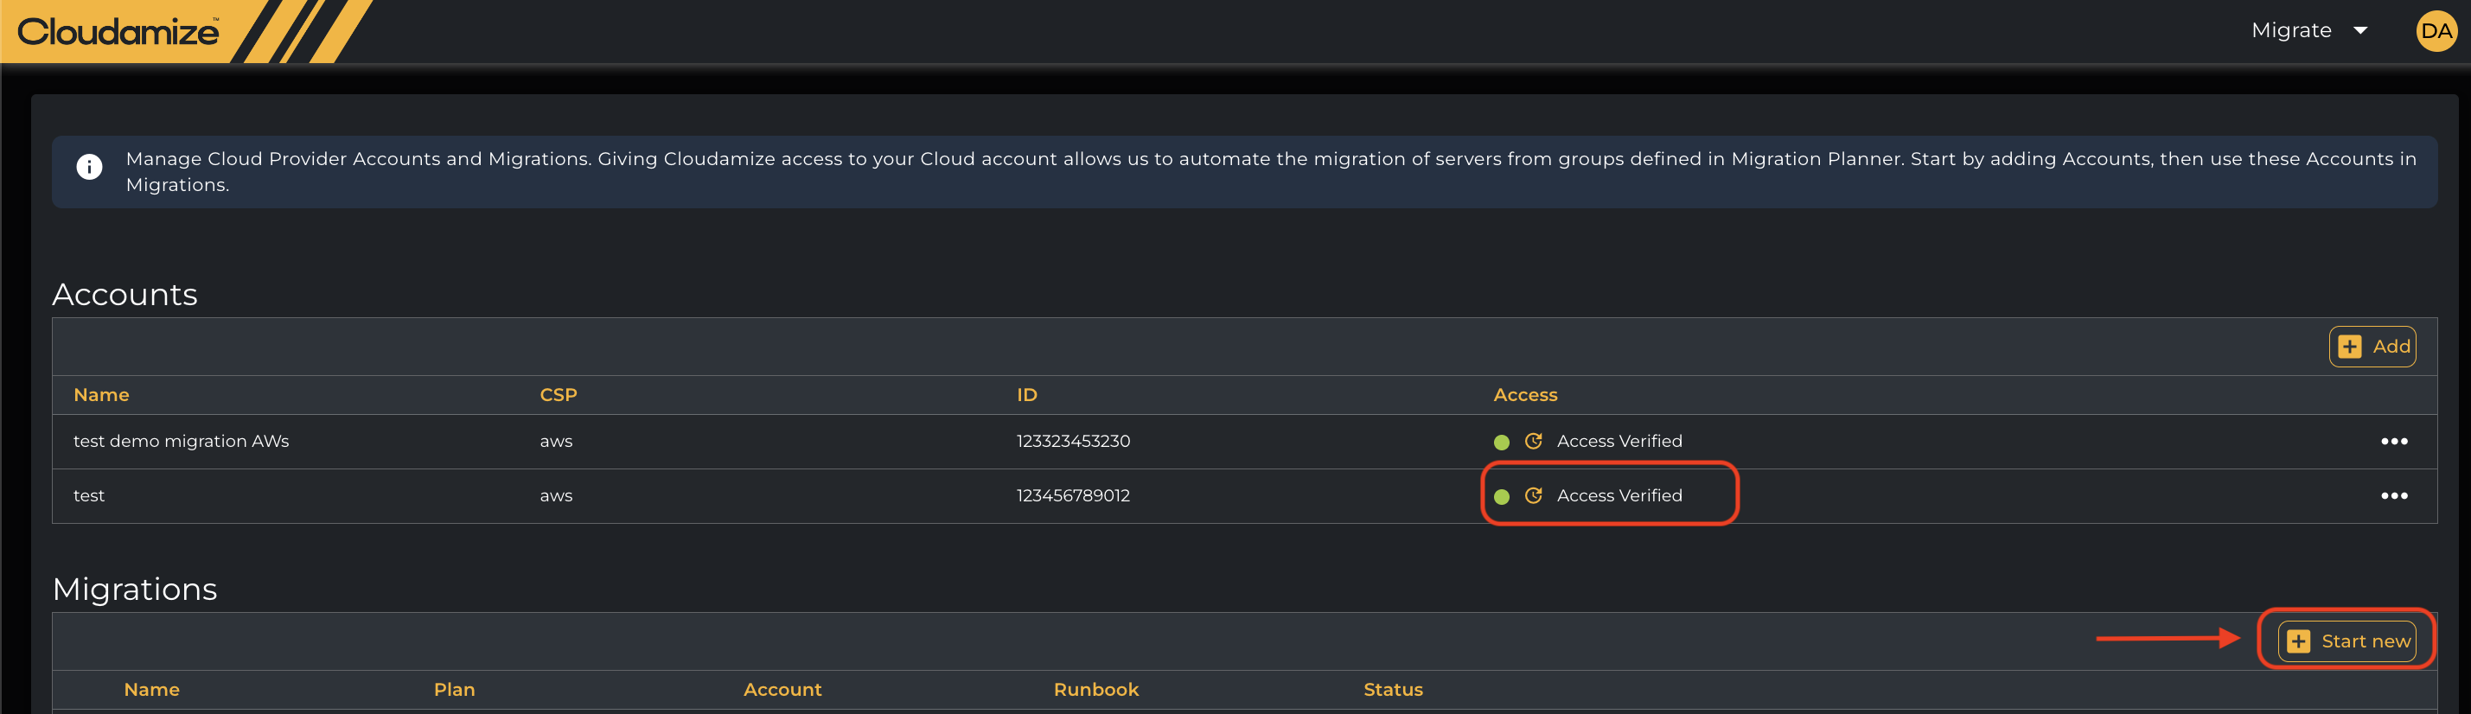Refresh access for the test account
This screenshot has height=714, width=2471.
click(x=1533, y=495)
